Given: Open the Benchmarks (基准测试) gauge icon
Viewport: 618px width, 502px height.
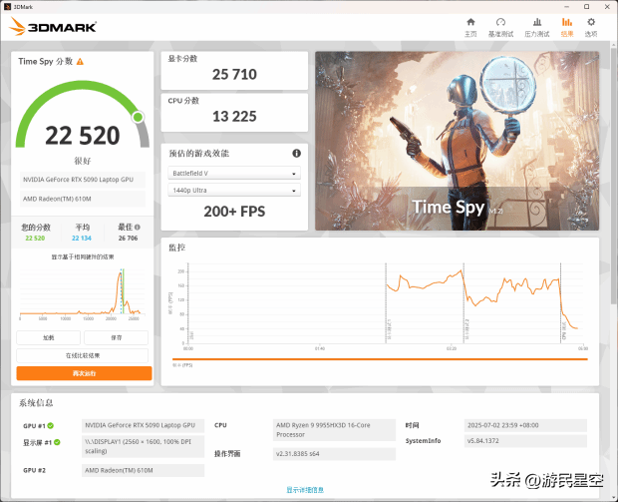Looking at the screenshot, I should coord(500,22).
